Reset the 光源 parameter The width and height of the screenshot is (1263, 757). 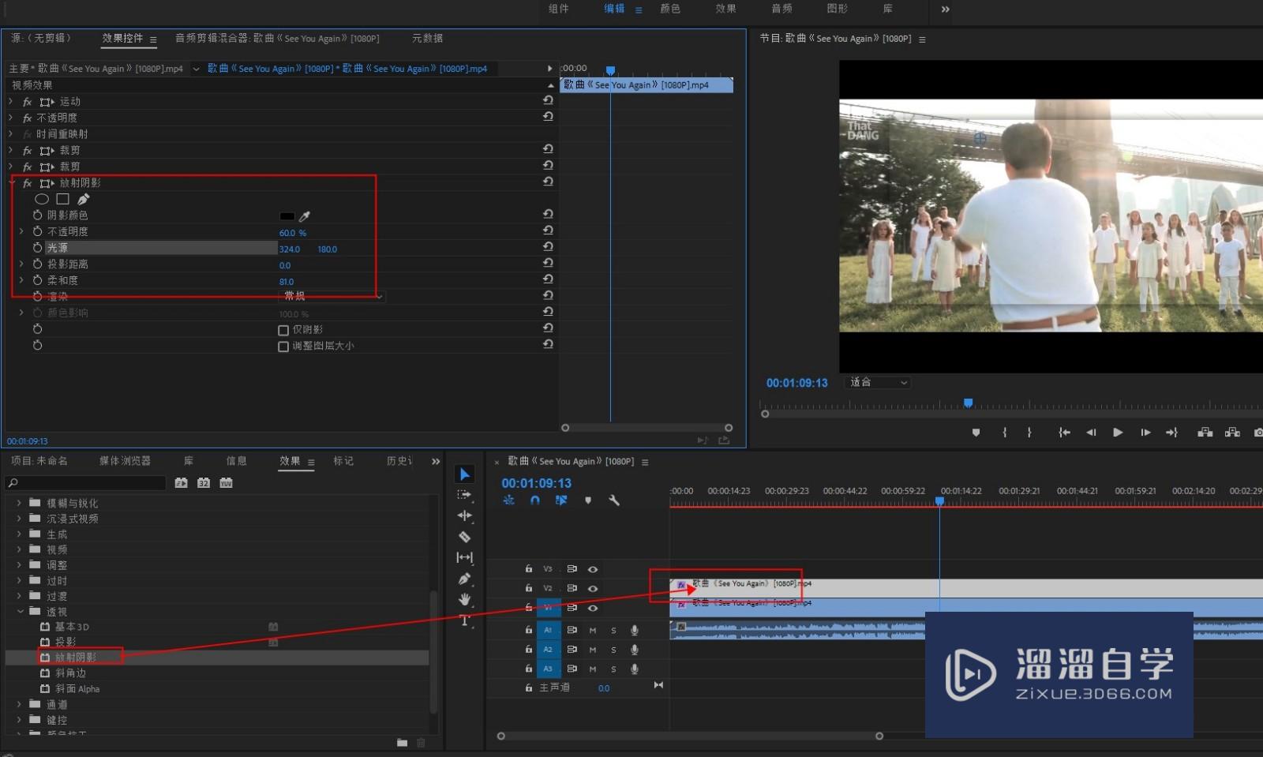548,246
